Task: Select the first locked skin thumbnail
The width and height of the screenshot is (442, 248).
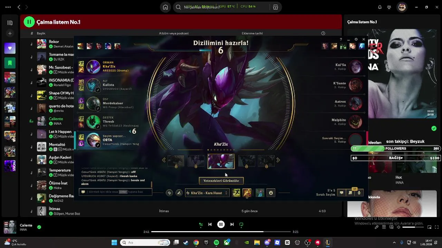Action: pyautogui.click(x=176, y=161)
